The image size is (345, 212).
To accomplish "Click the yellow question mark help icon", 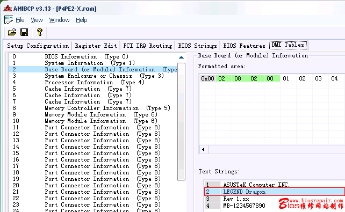I will click(40, 32).
